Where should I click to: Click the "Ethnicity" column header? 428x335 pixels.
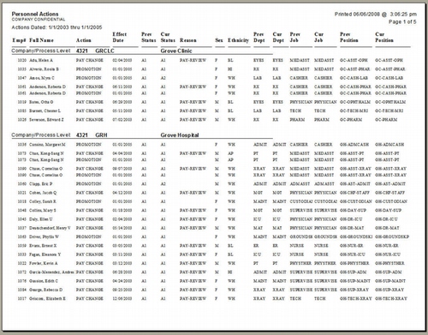[x=238, y=40]
